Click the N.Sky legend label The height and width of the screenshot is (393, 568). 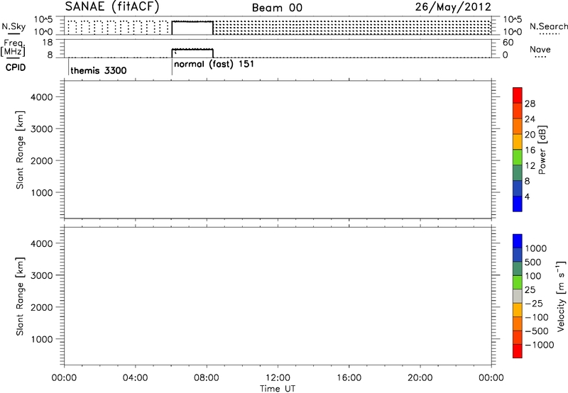coord(13,26)
